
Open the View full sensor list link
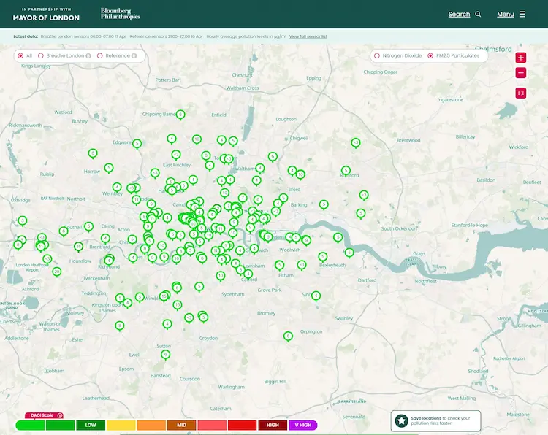(x=308, y=36)
